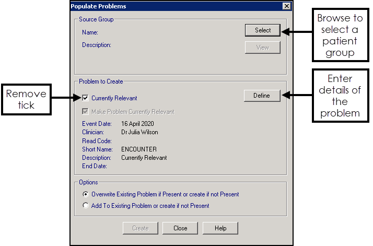Choose the Overwrite Existing Problem radio option
Screen dimensions: 373x246
(86, 194)
